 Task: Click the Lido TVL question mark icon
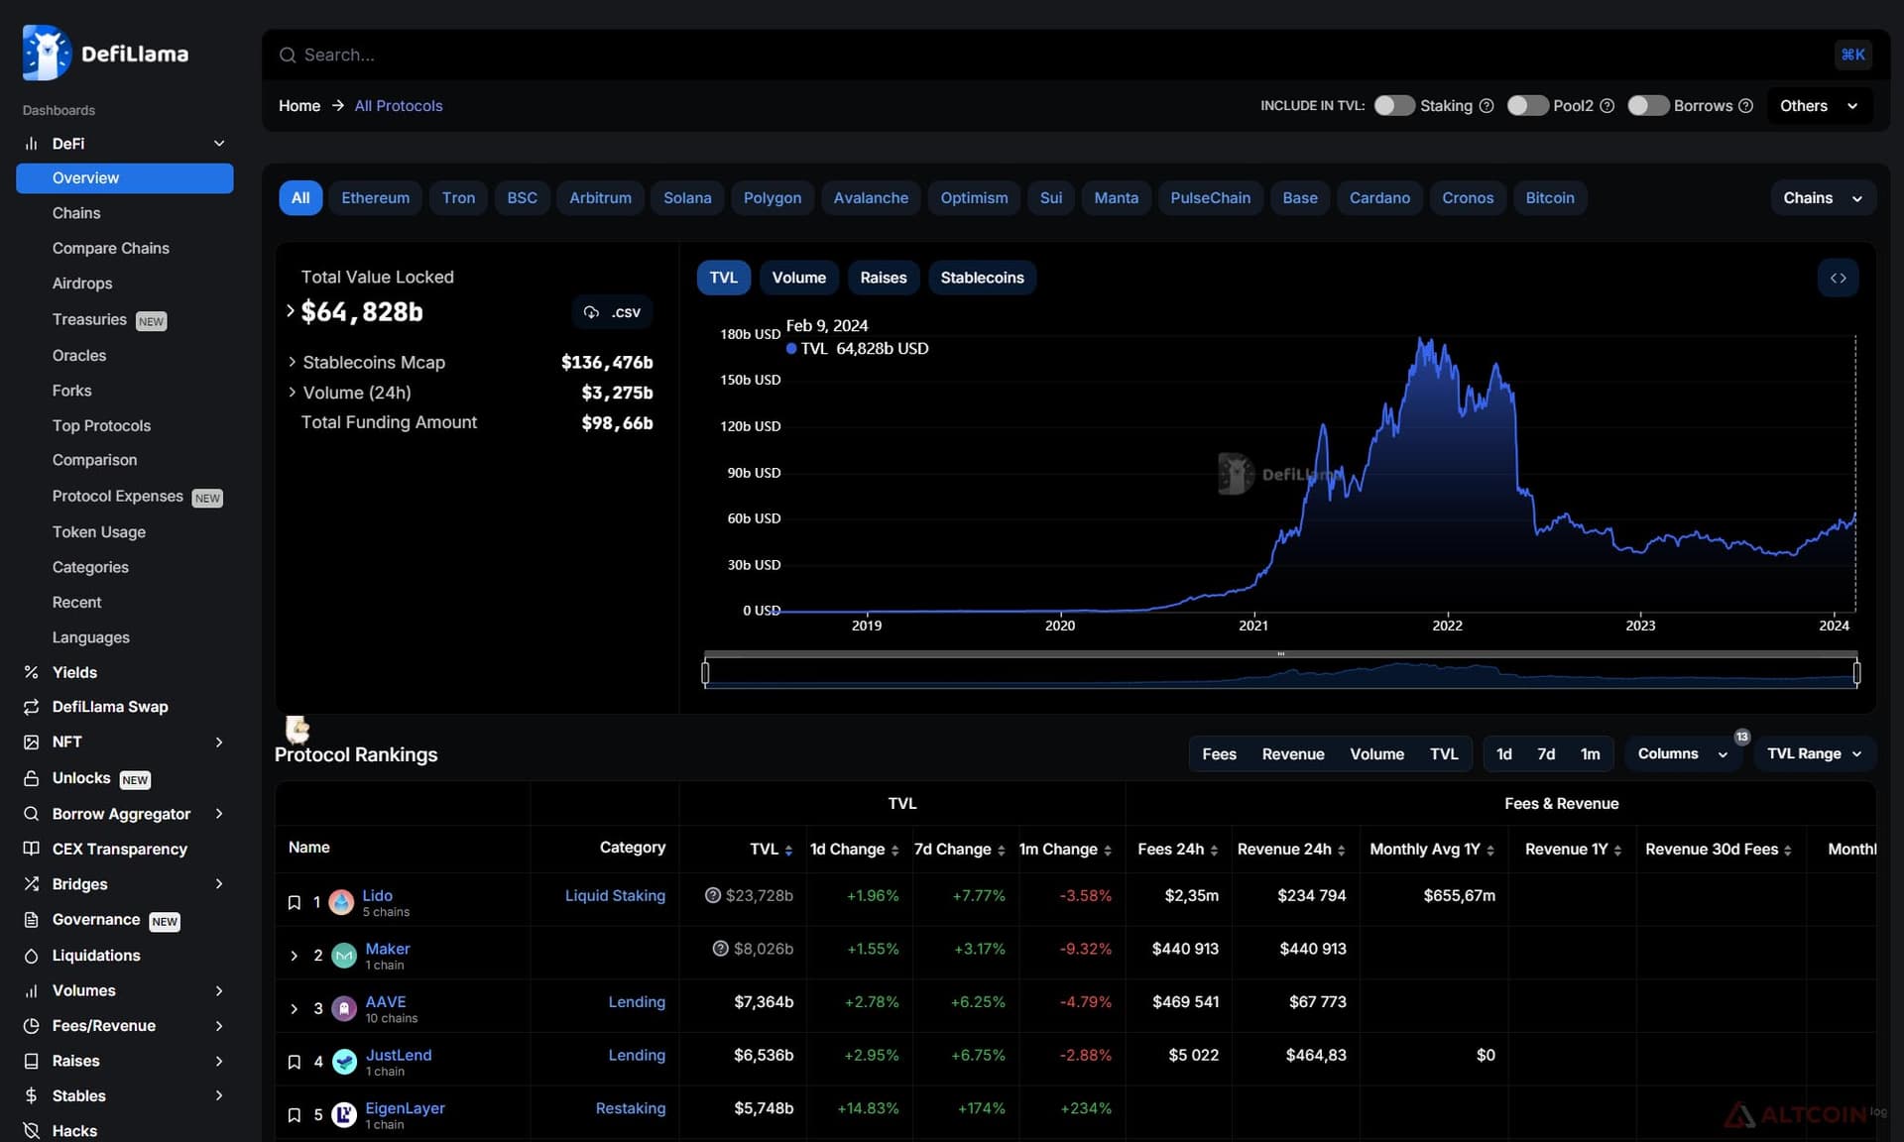[712, 895]
